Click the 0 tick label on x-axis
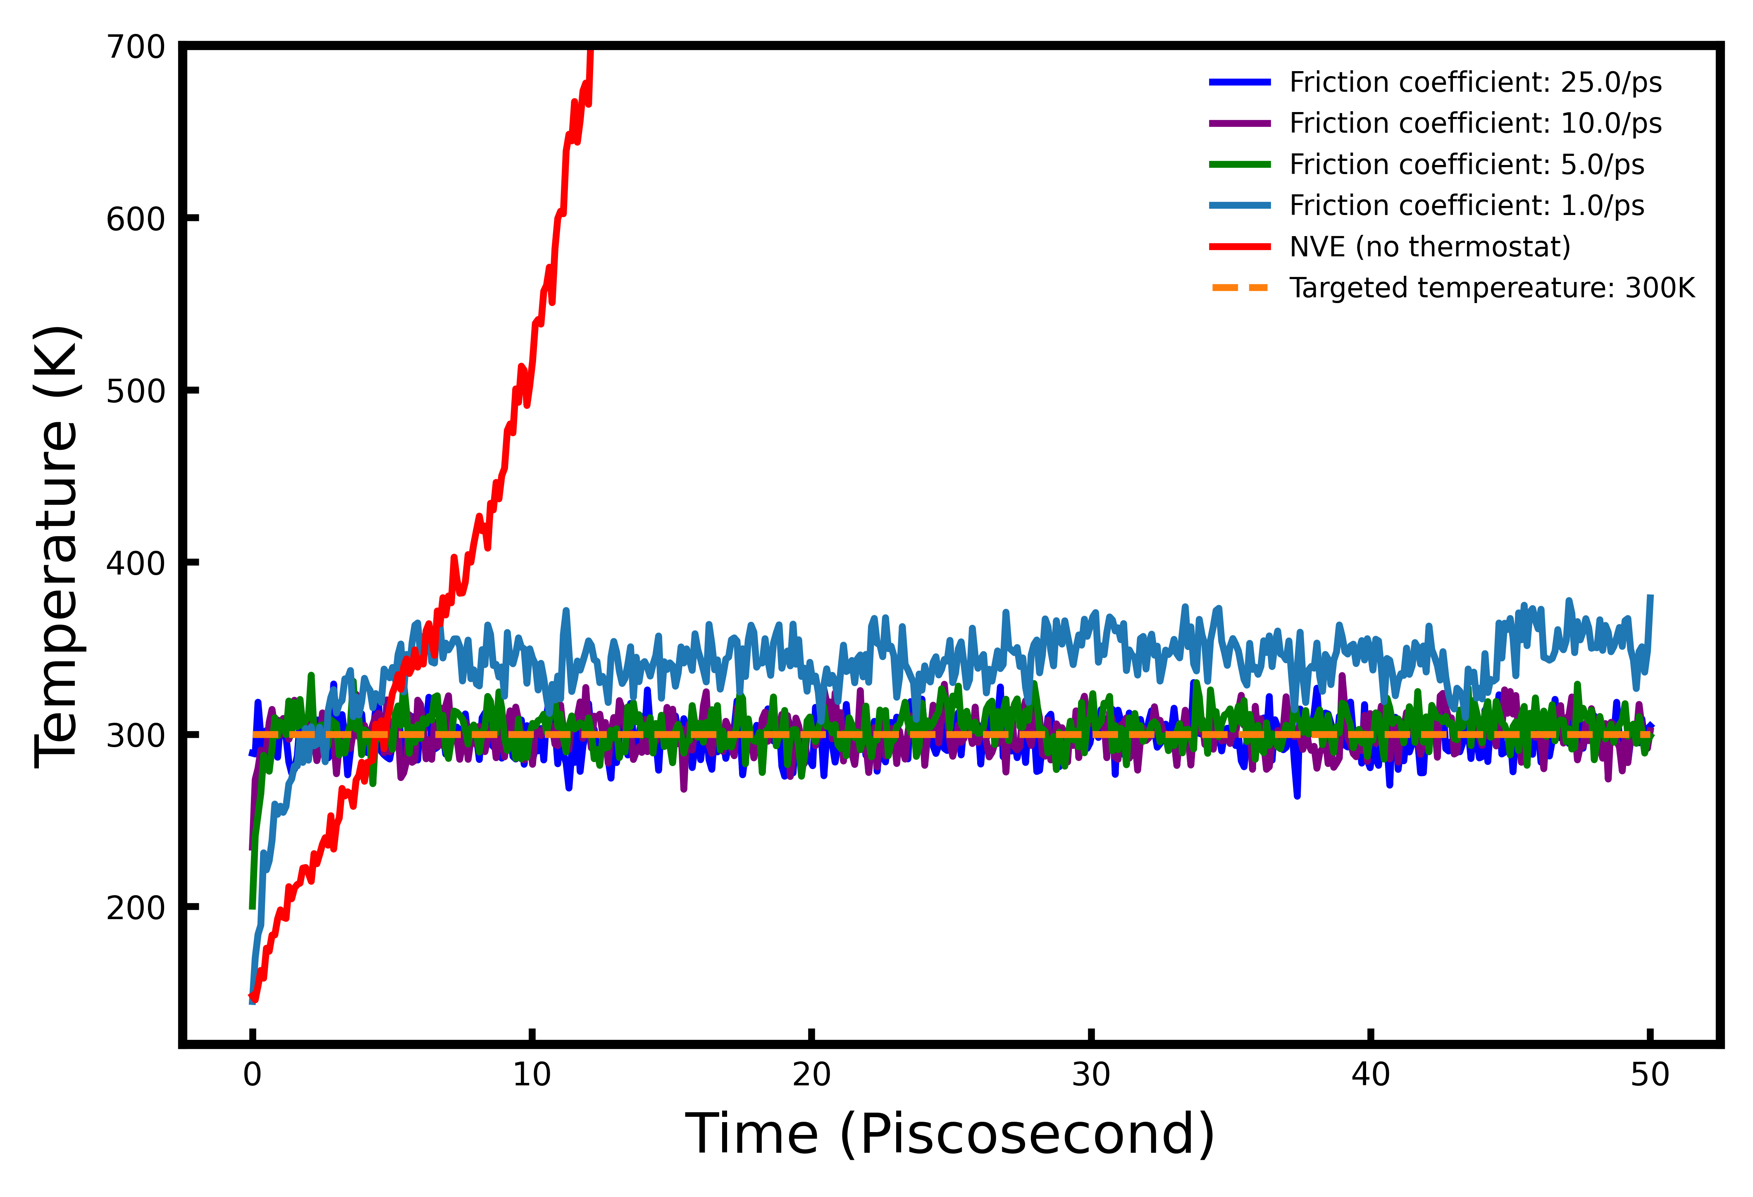This screenshot has width=1753, height=1197. tap(253, 1075)
